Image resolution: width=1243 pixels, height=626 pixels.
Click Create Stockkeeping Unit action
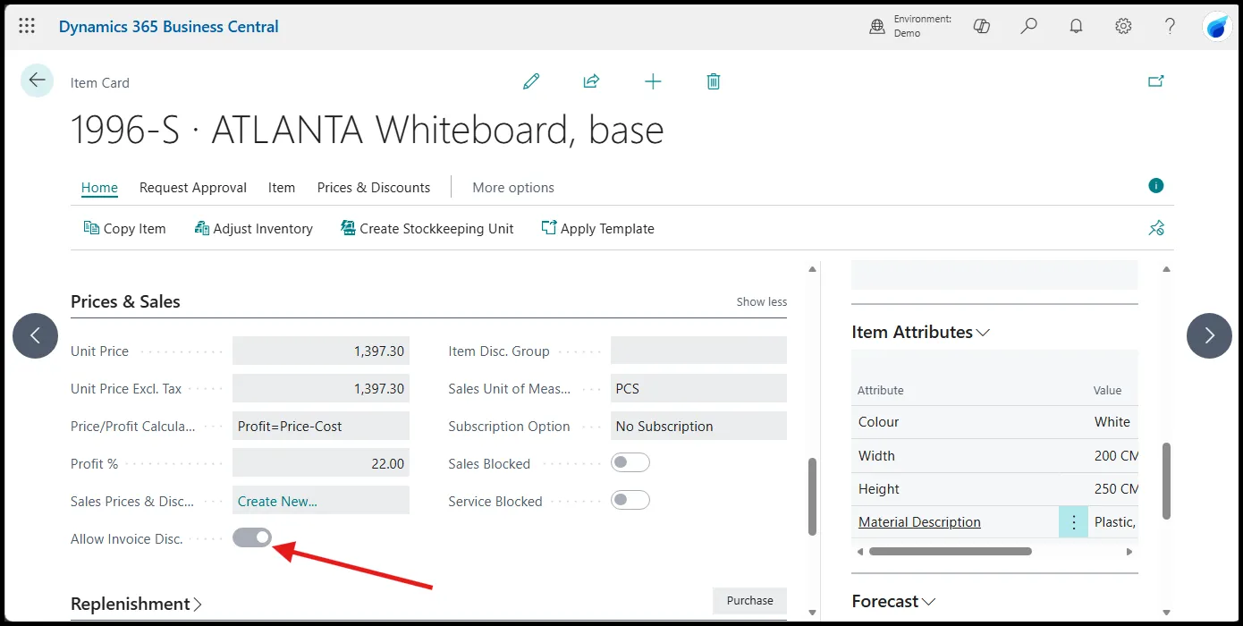click(427, 229)
